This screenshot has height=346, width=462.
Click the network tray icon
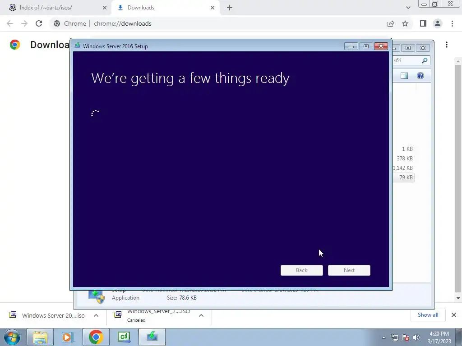394,337
